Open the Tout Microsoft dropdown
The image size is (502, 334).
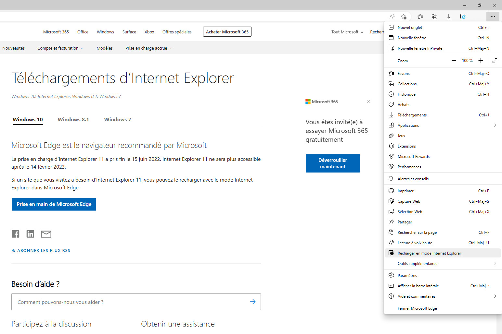[347, 32]
